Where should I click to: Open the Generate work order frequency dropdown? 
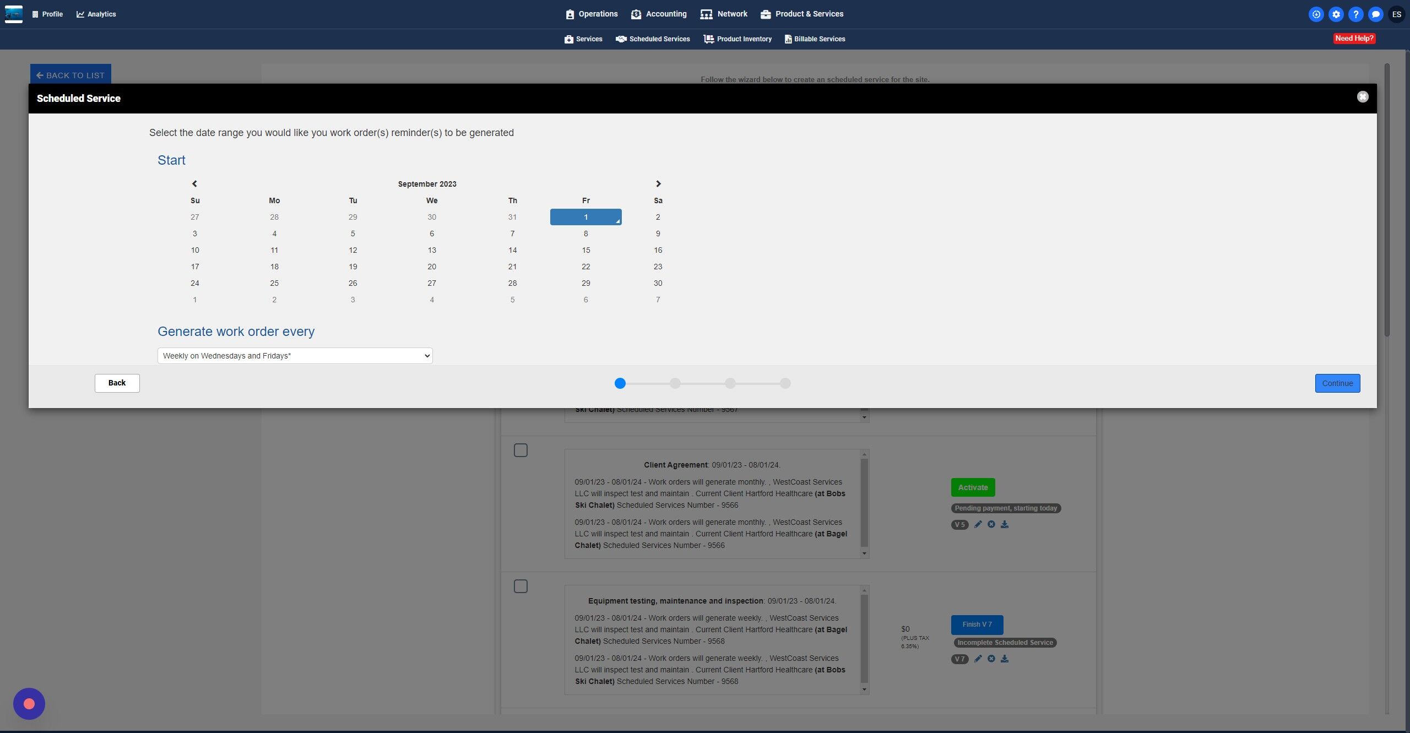click(x=295, y=356)
